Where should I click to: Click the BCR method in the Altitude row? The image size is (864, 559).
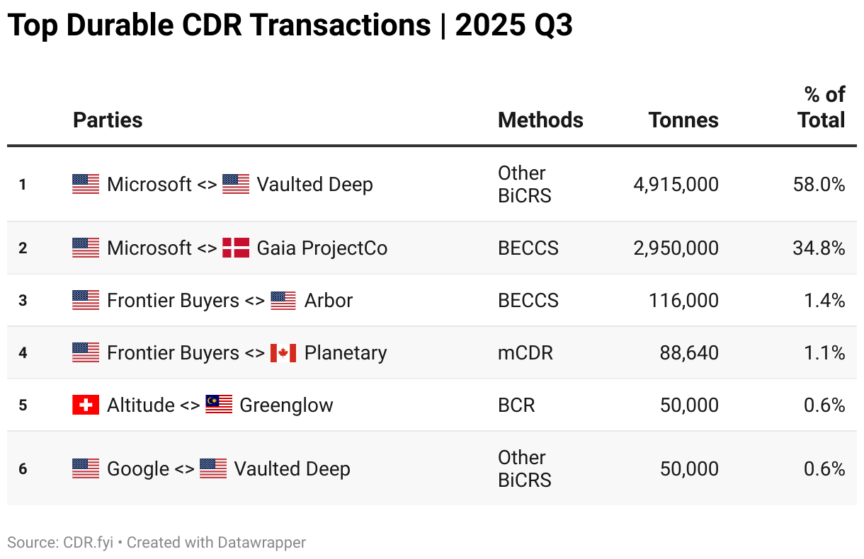516,405
